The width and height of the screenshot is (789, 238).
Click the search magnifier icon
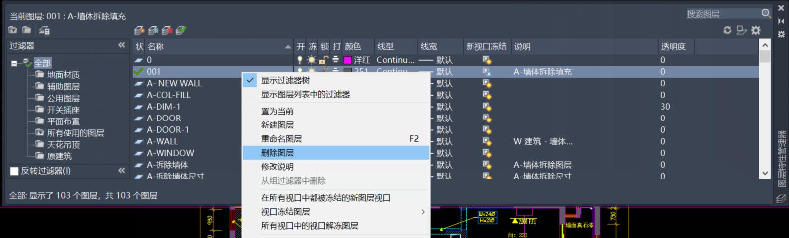(x=766, y=13)
